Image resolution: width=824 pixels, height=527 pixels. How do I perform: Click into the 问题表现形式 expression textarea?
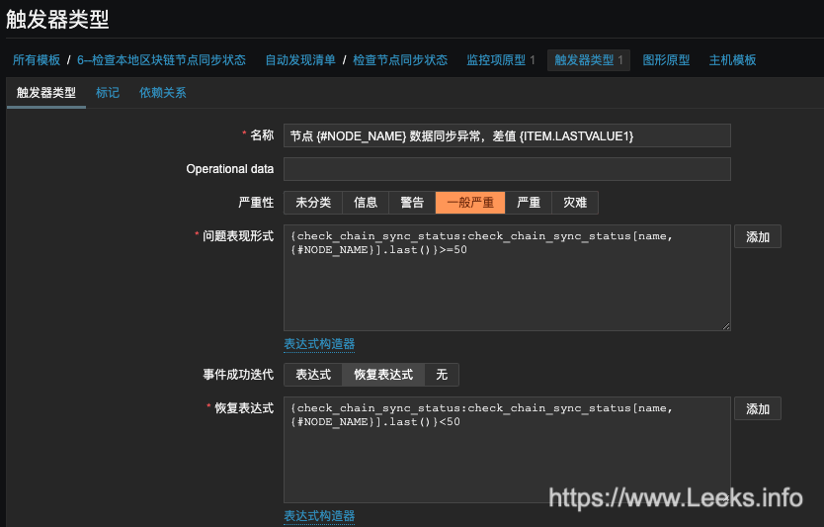pyautogui.click(x=507, y=278)
